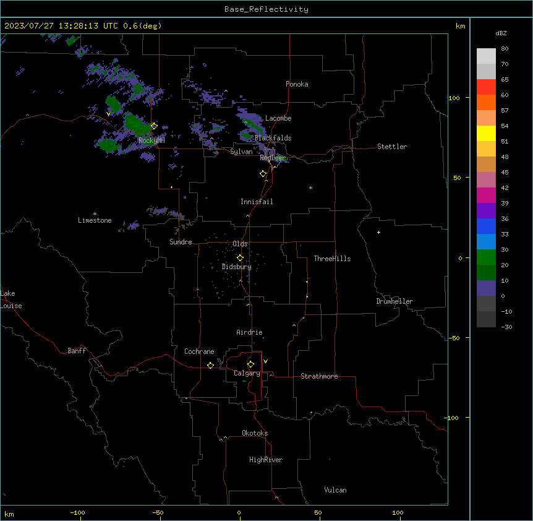Click the Vulcan town label
Image resolution: width=533 pixels, height=521 pixels.
click(x=335, y=490)
